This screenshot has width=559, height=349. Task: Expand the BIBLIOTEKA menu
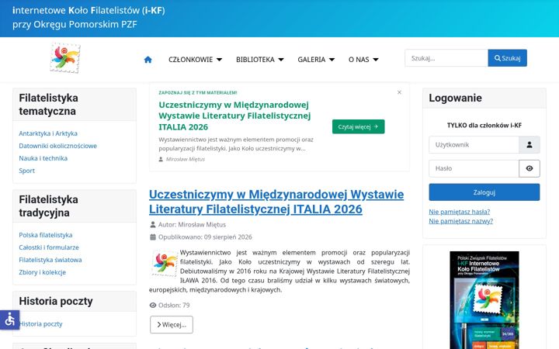[260, 60]
